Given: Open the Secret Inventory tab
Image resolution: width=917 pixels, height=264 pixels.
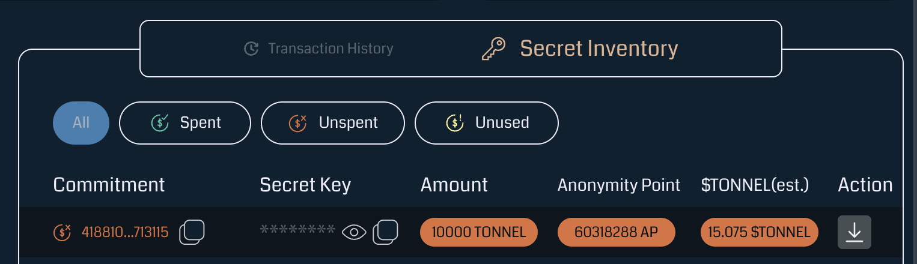Looking at the screenshot, I should 580,49.
